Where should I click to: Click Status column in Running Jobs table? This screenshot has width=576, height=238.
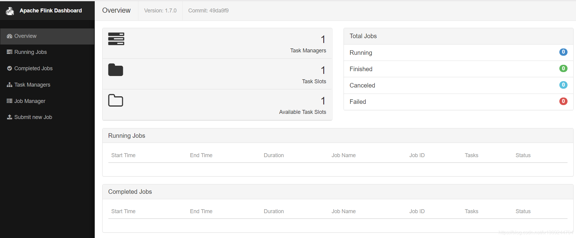pos(523,155)
